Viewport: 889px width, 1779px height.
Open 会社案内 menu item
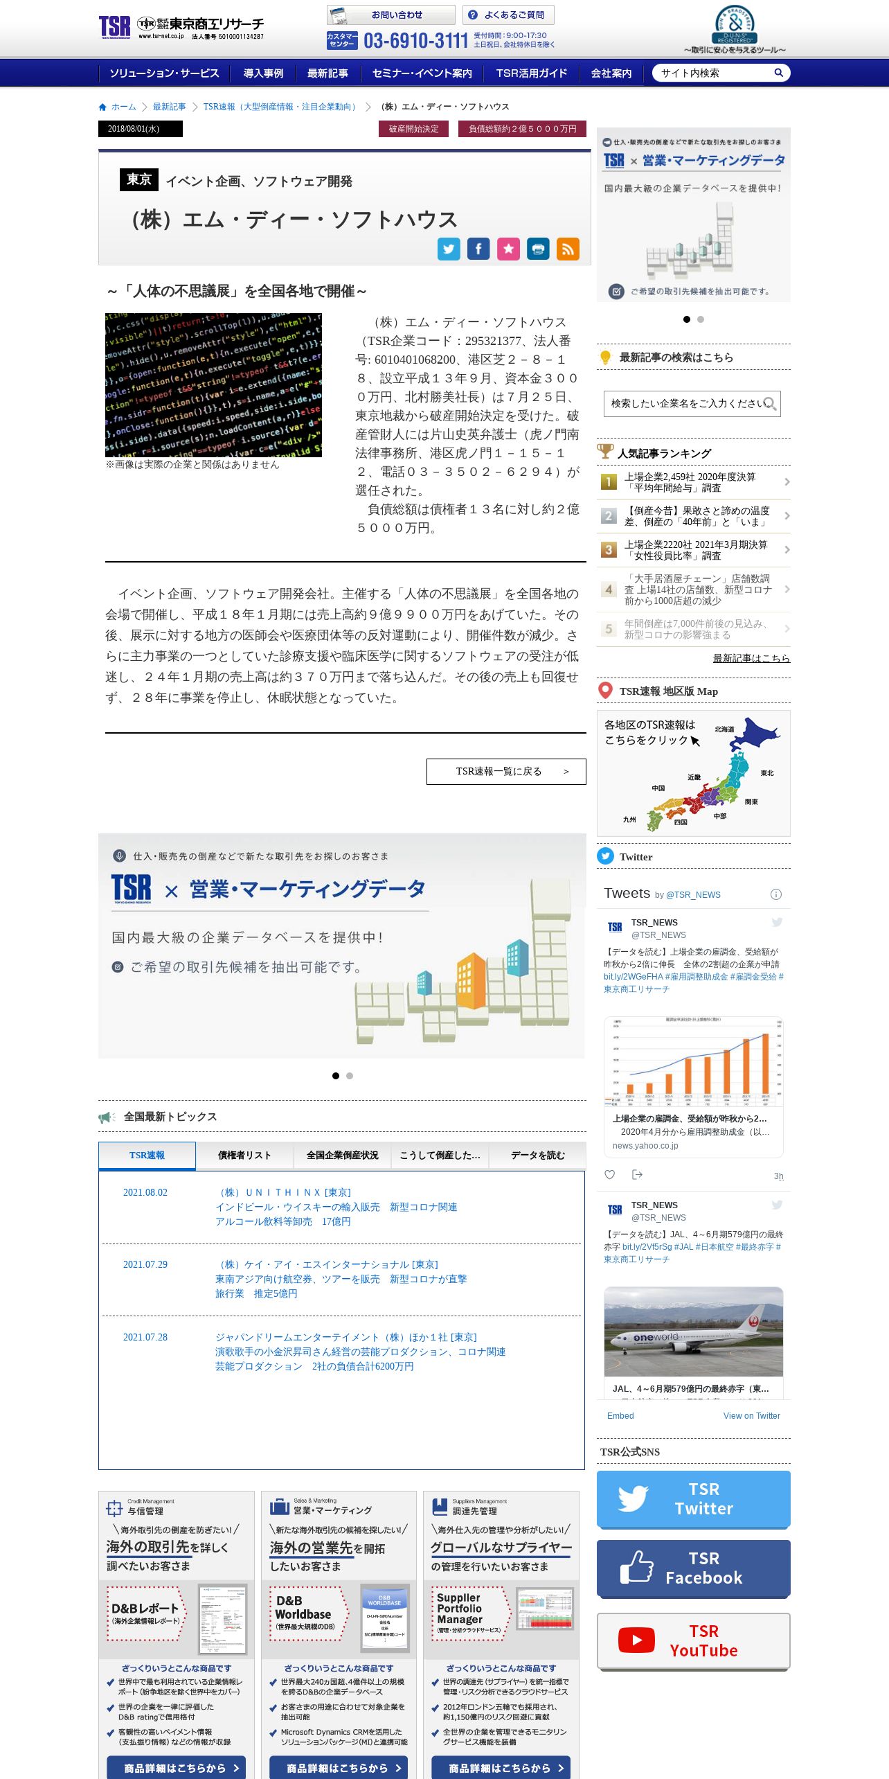tap(611, 73)
